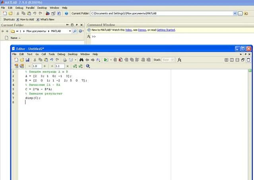Click disp(C); on line 7

(x=33, y=98)
